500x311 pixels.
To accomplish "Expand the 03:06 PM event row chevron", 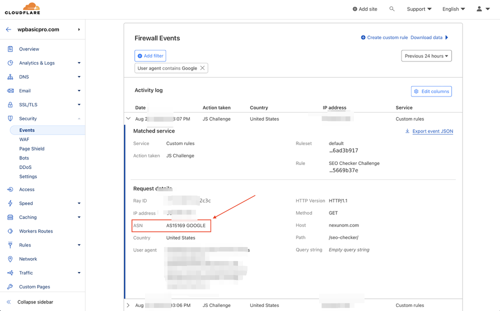I will pyautogui.click(x=128, y=305).
